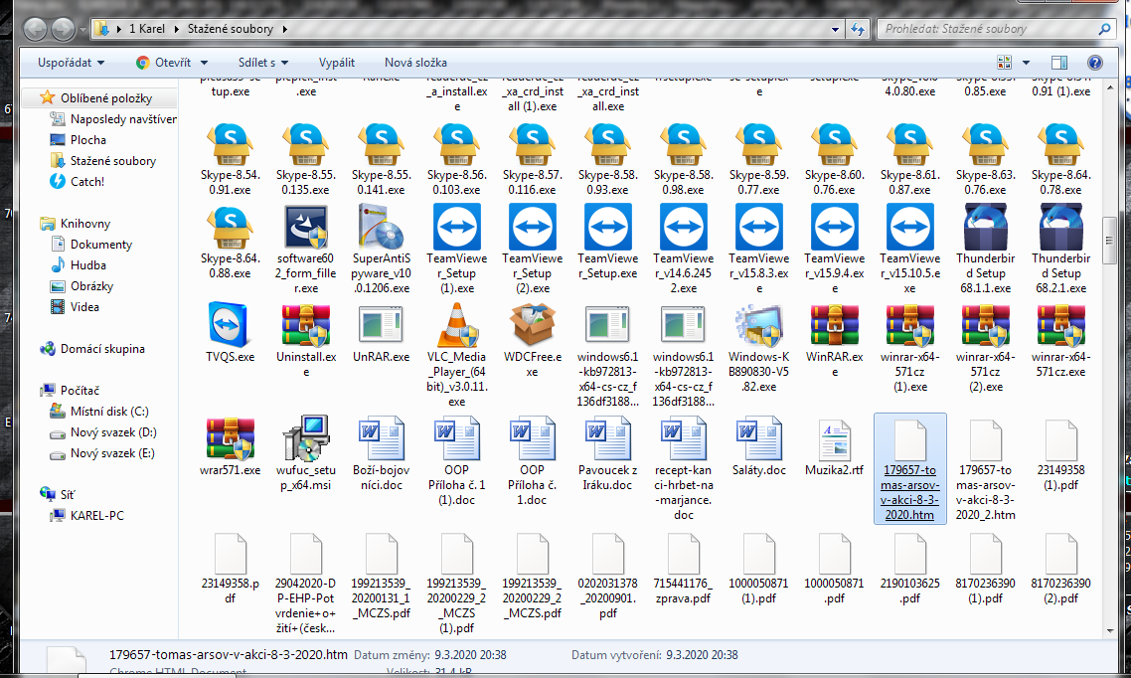The width and height of the screenshot is (1131, 678).
Task: Select the Saláty.doc Word document
Action: pyautogui.click(x=758, y=441)
